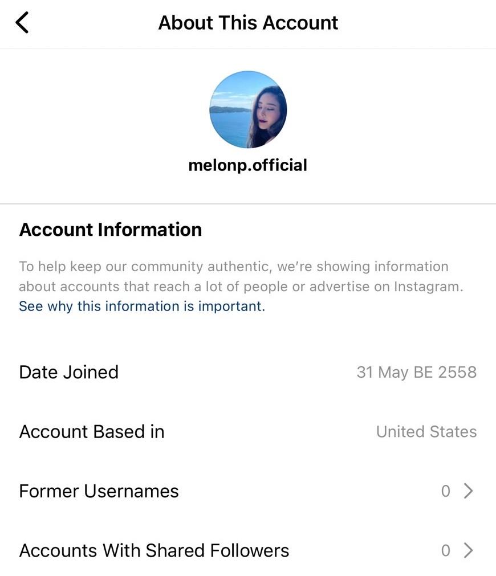The width and height of the screenshot is (496, 576).
Task: Tap the back arrow icon
Action: pos(22,23)
